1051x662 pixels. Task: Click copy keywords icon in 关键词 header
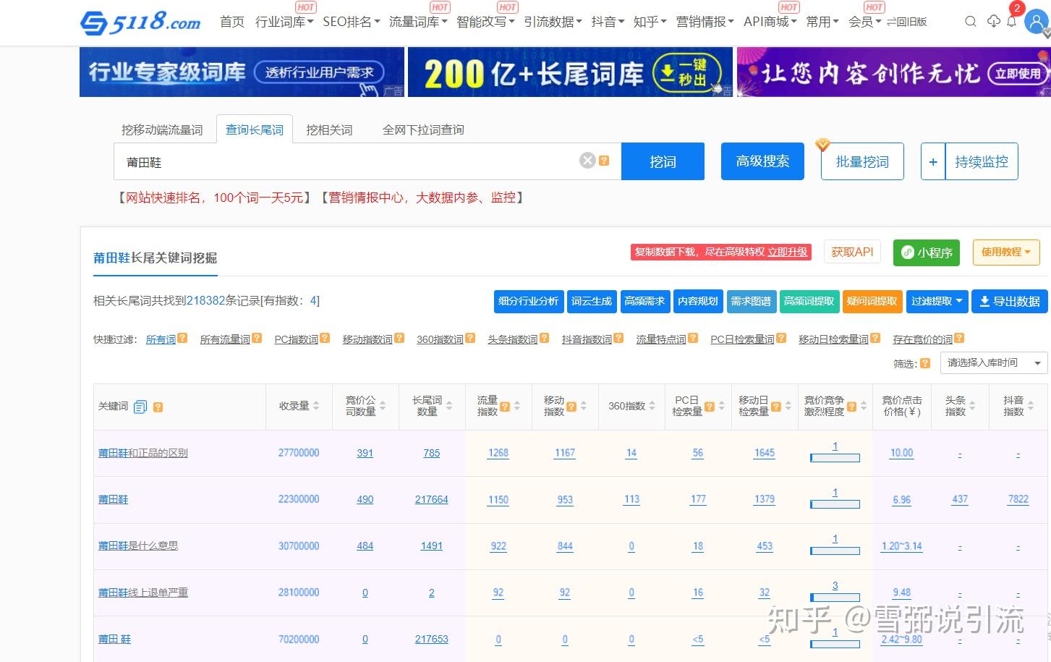pos(140,407)
